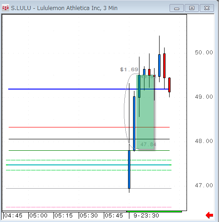Click the 48.00 price axis label
The height and width of the screenshot is (222, 219).
[204, 141]
